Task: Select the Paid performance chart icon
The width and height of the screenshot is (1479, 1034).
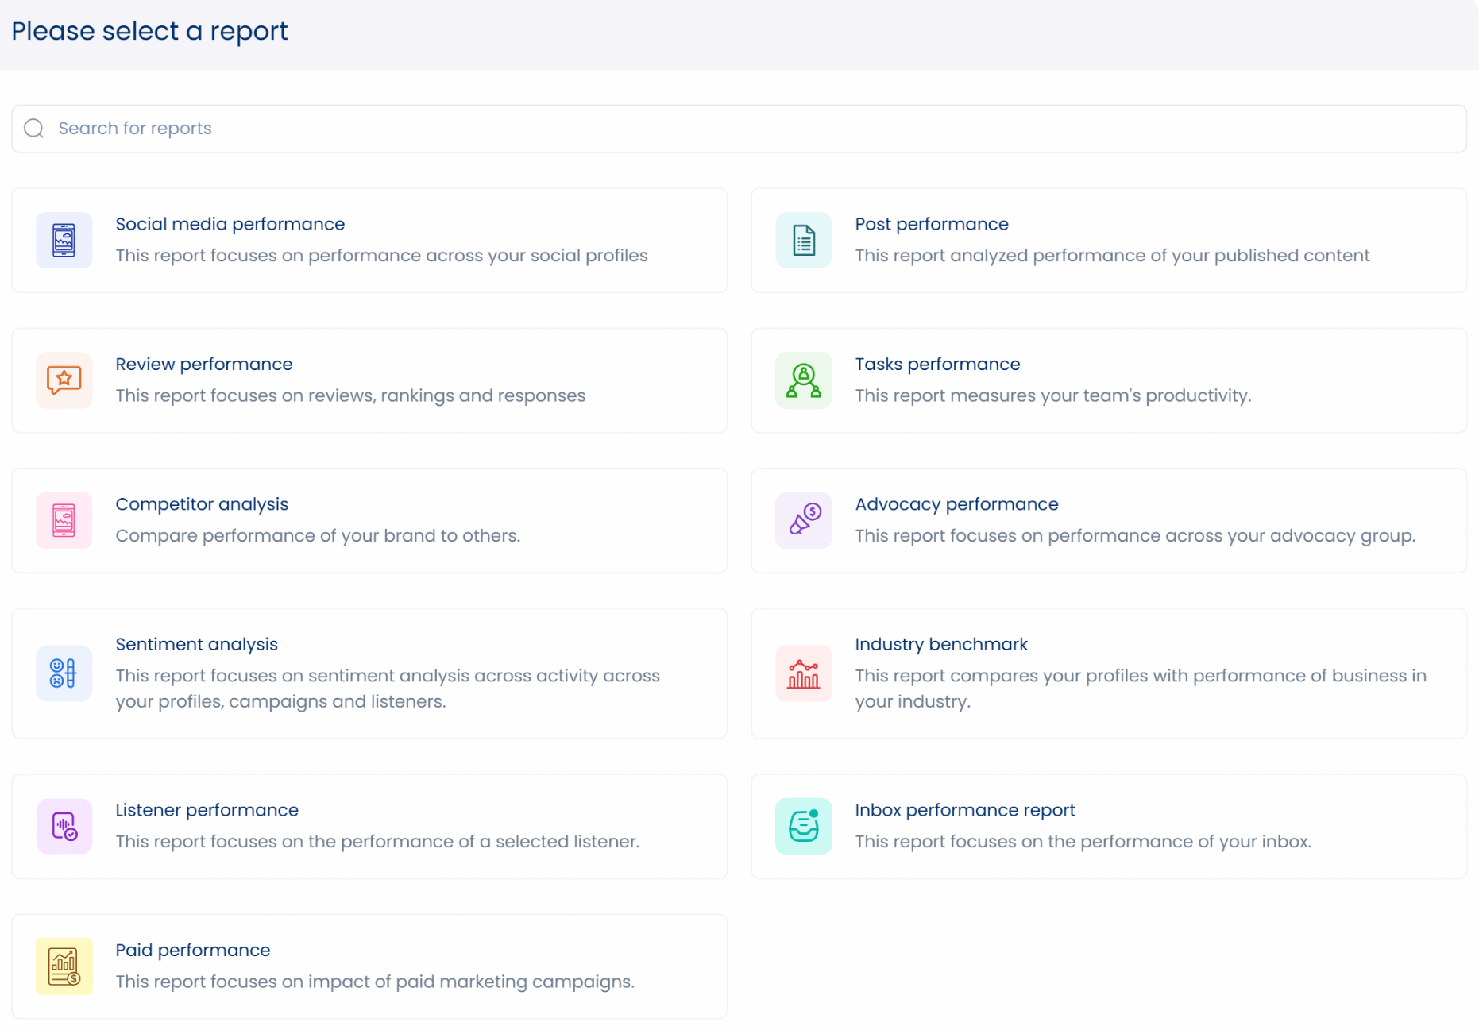Action: click(64, 966)
